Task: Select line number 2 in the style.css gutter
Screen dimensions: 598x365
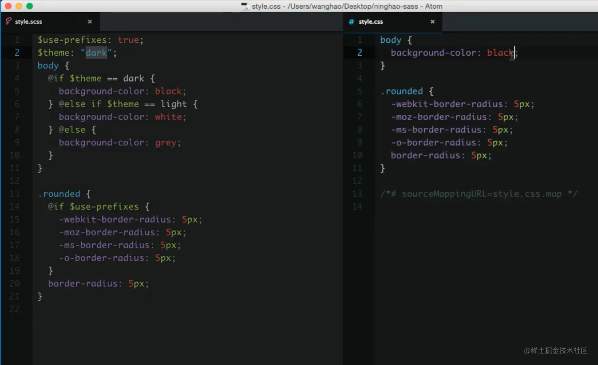Action: tap(360, 53)
